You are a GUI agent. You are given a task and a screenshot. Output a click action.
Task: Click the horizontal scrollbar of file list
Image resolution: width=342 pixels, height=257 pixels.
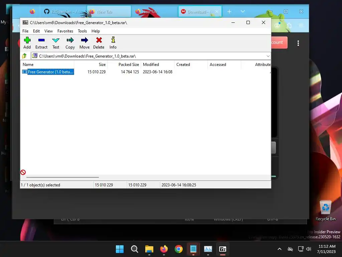62,177
